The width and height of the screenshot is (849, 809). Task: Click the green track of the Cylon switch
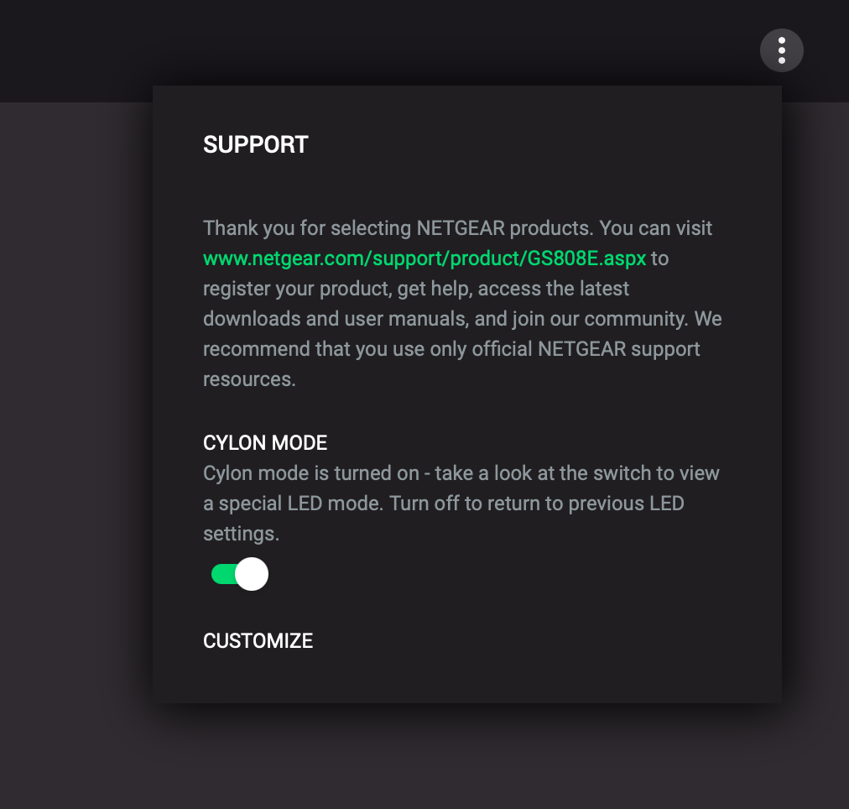click(222, 574)
